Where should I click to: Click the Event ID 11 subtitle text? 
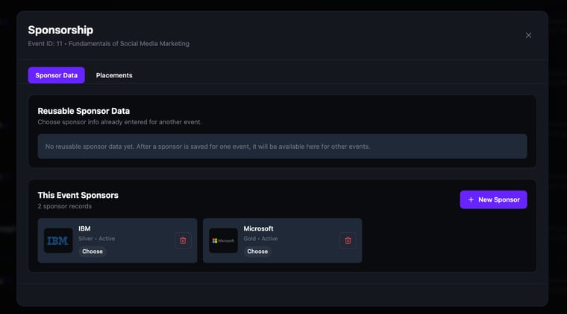[x=108, y=44]
